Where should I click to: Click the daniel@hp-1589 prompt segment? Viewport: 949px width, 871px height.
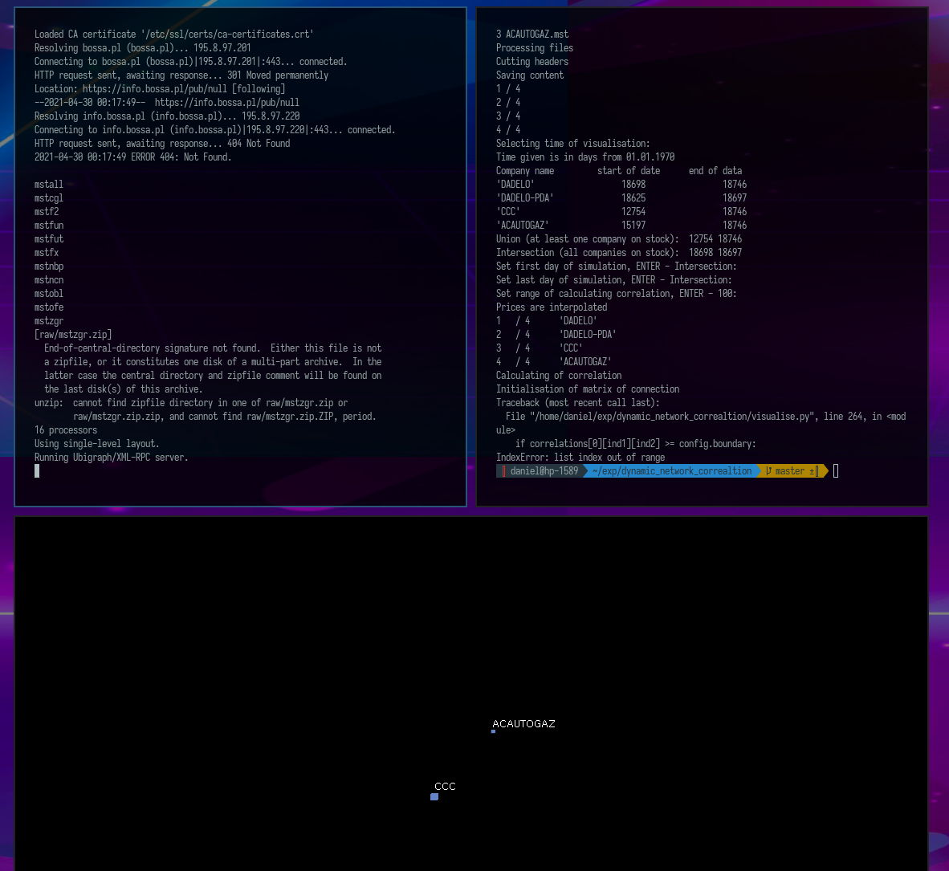point(544,471)
